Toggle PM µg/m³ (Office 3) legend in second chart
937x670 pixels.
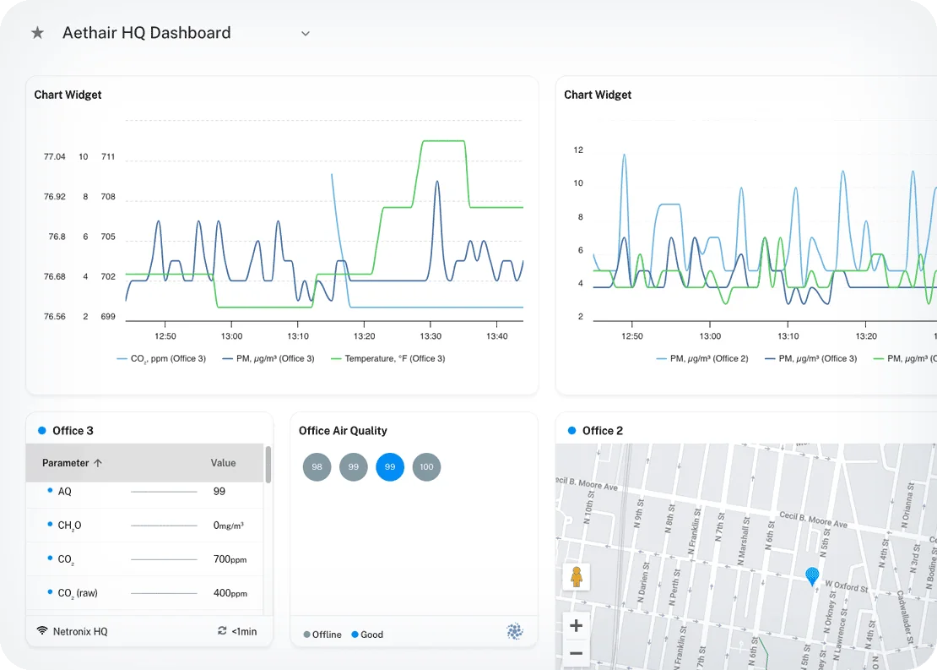pyautogui.click(x=811, y=358)
